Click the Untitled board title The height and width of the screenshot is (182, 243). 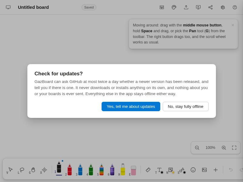[33, 7]
